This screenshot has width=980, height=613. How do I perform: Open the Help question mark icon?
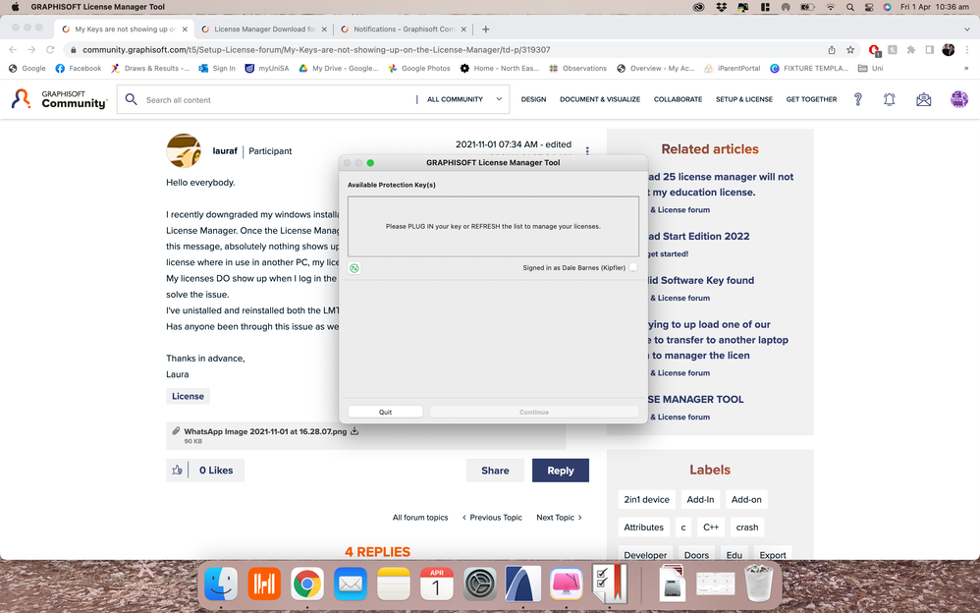point(858,99)
